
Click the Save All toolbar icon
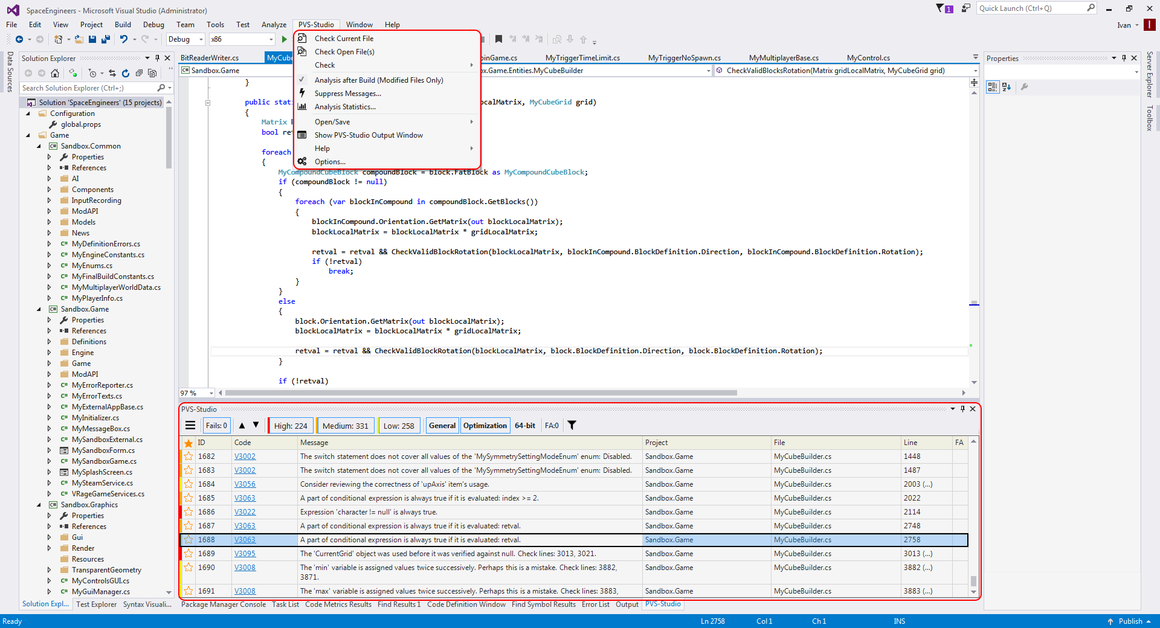coord(106,39)
